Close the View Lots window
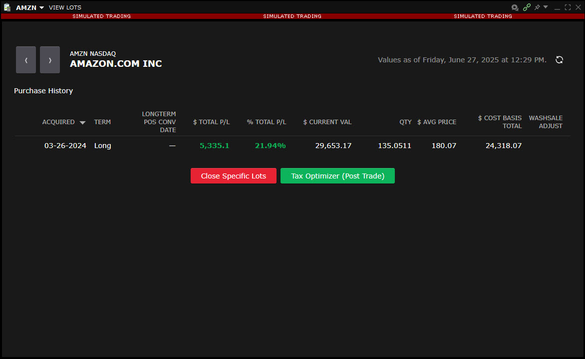The width and height of the screenshot is (585, 359). [579, 7]
